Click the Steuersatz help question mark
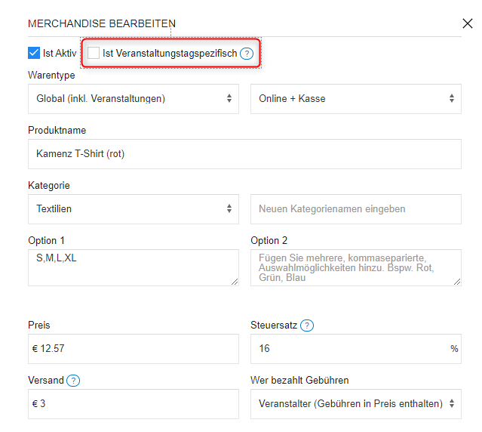482x432 pixels. (307, 326)
